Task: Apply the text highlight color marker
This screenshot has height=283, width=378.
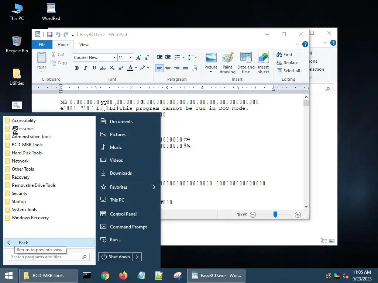Action: [x=142, y=68]
